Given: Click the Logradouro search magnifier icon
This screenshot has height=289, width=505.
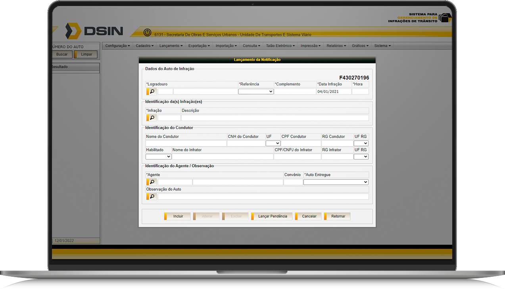Looking at the screenshot, I should (152, 91).
